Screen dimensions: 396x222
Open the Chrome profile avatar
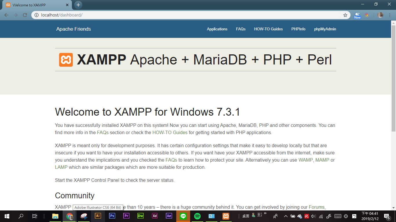click(x=380, y=15)
